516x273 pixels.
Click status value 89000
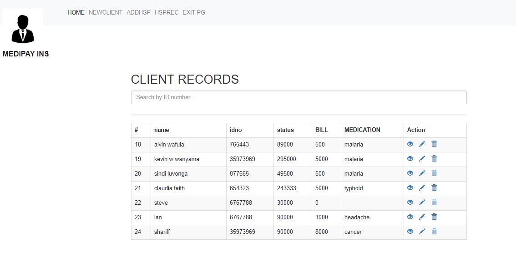(285, 144)
